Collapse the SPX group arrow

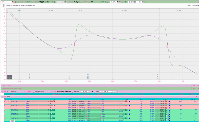pyautogui.click(x=2, y=97)
